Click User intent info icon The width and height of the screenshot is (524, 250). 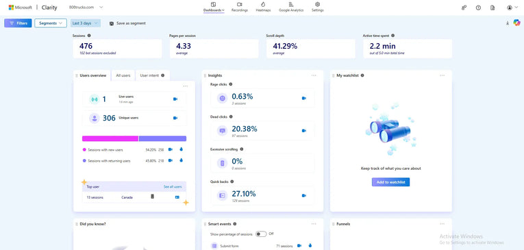coord(163,75)
